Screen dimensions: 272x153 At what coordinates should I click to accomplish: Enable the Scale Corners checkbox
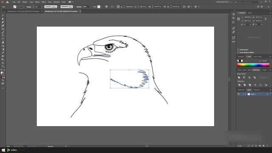(238, 50)
